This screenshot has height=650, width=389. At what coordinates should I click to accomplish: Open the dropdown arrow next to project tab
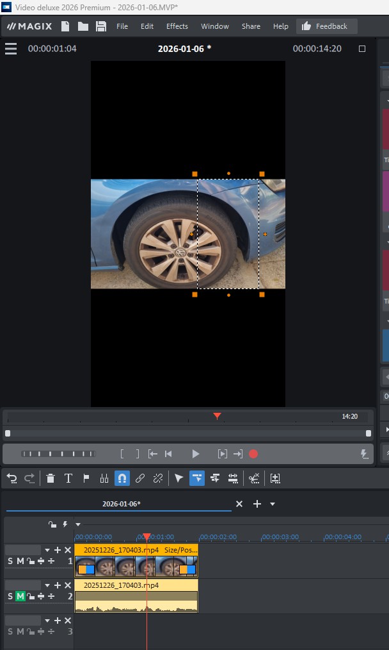pyautogui.click(x=273, y=504)
